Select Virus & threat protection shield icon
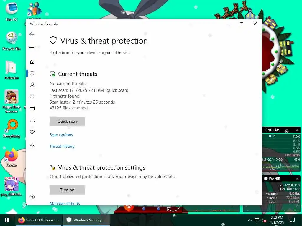Screen dimensions: 302x226 pos(32,73)
